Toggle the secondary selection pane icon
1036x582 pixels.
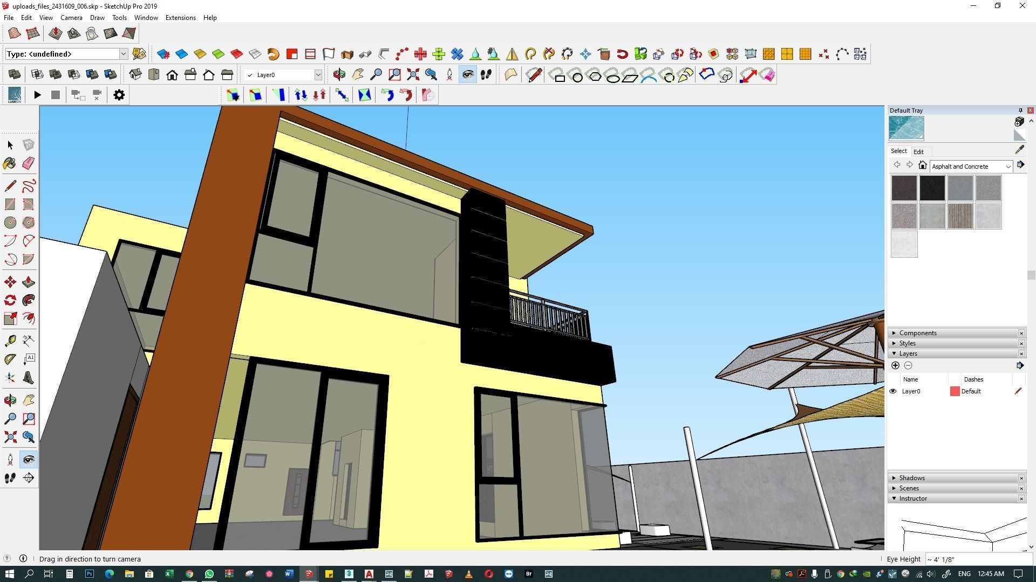[x=1019, y=135]
